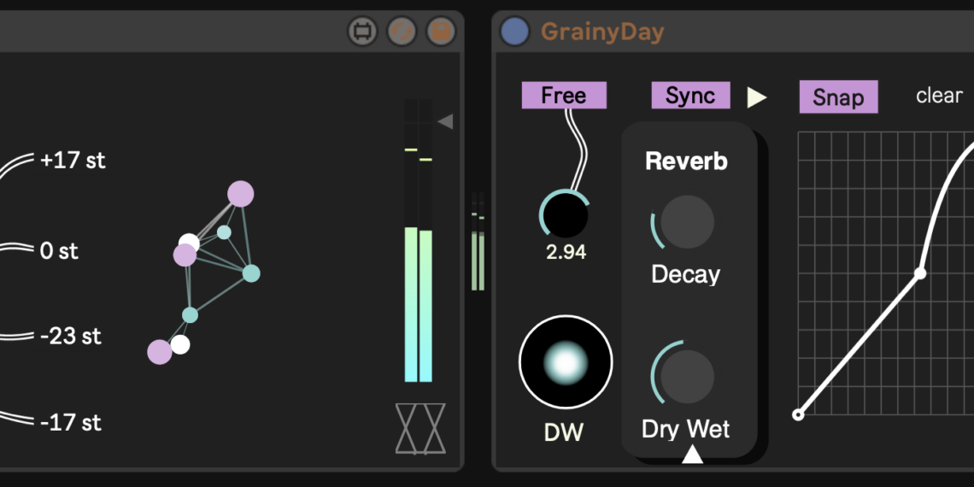974x487 pixels.
Task: Click the largest purple node at top of graph
Action: point(240,194)
